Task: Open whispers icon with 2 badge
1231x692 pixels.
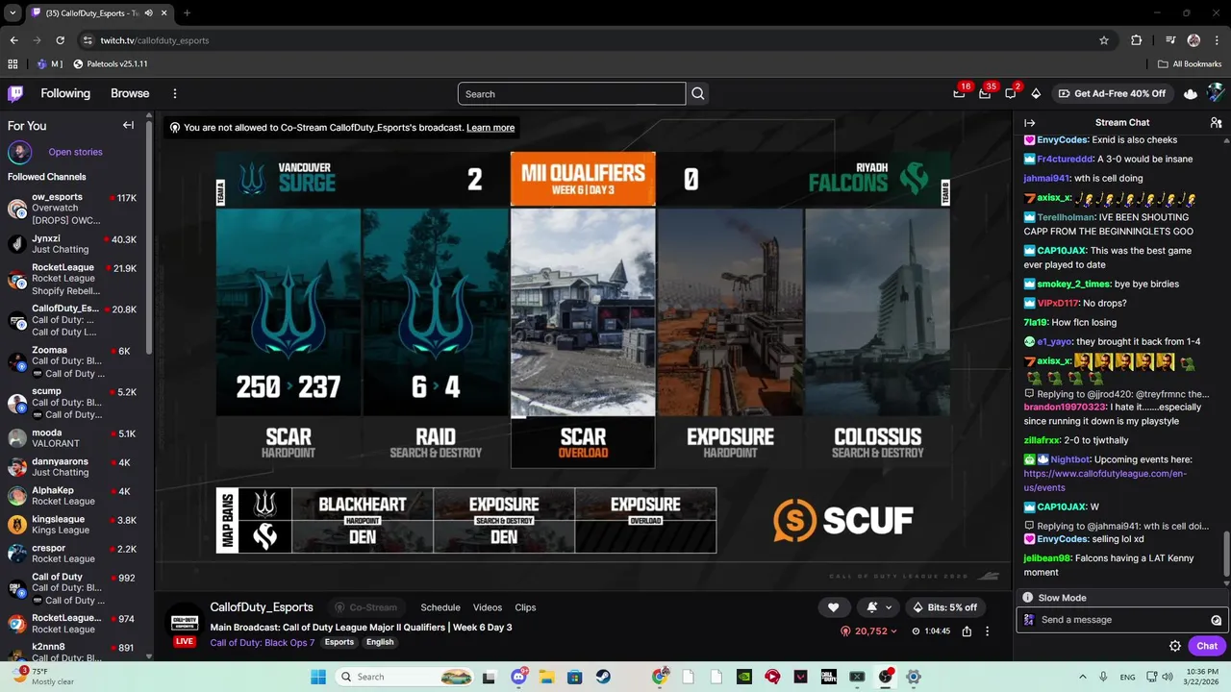Action: 1011,93
